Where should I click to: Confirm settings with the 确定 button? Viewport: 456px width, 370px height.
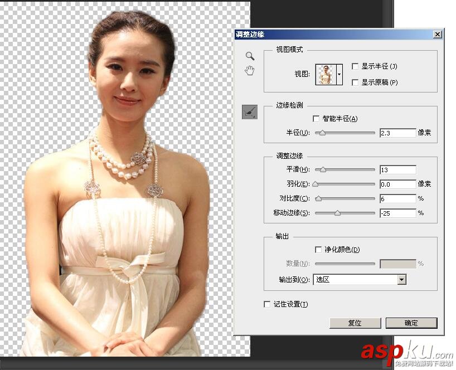[411, 323]
